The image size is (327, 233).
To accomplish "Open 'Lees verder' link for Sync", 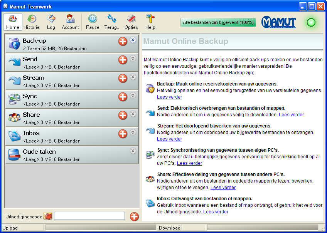I will (x=189, y=163).
